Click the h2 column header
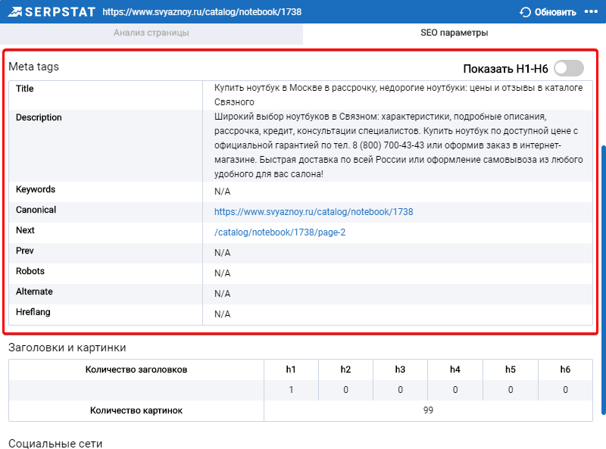The image size is (606, 449). coord(345,369)
